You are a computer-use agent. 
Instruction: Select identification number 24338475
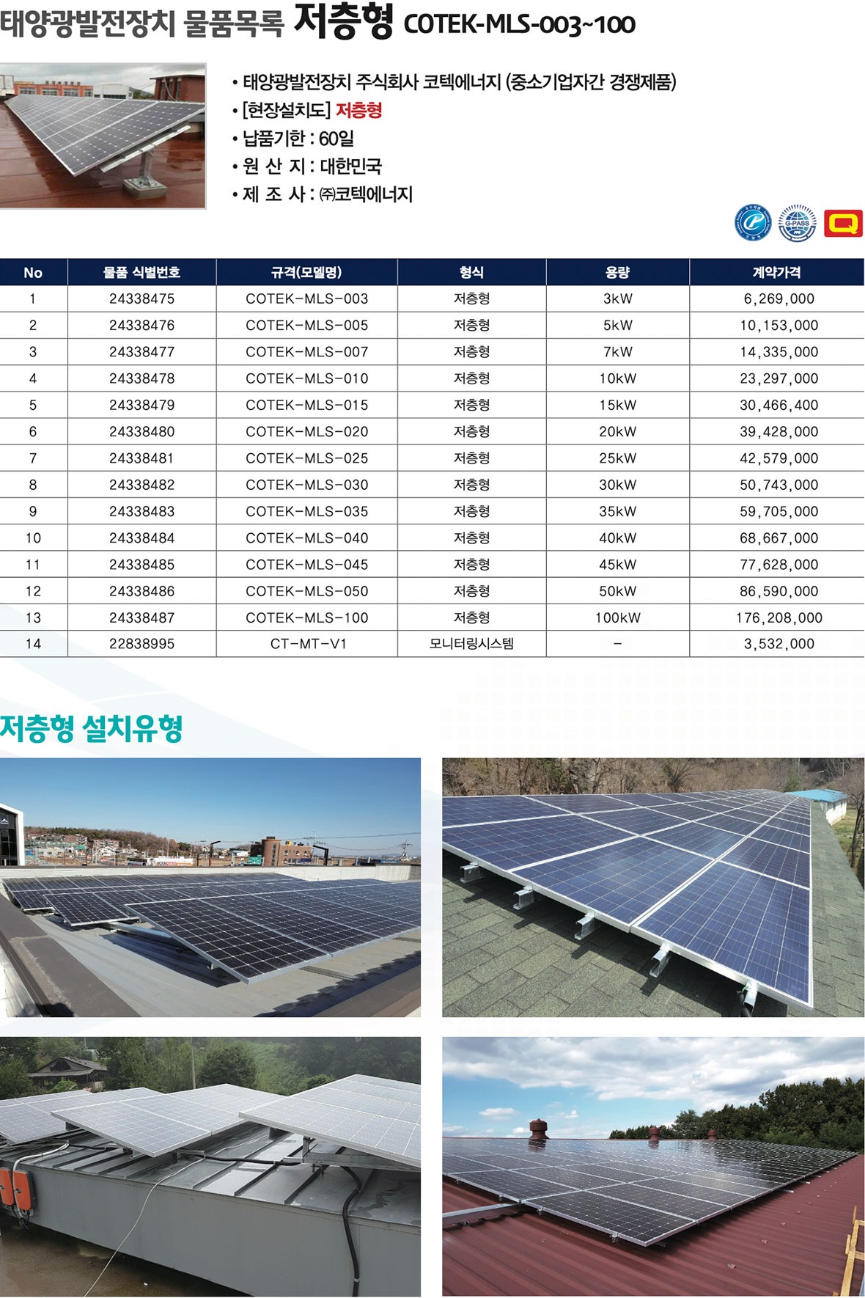coord(142,298)
